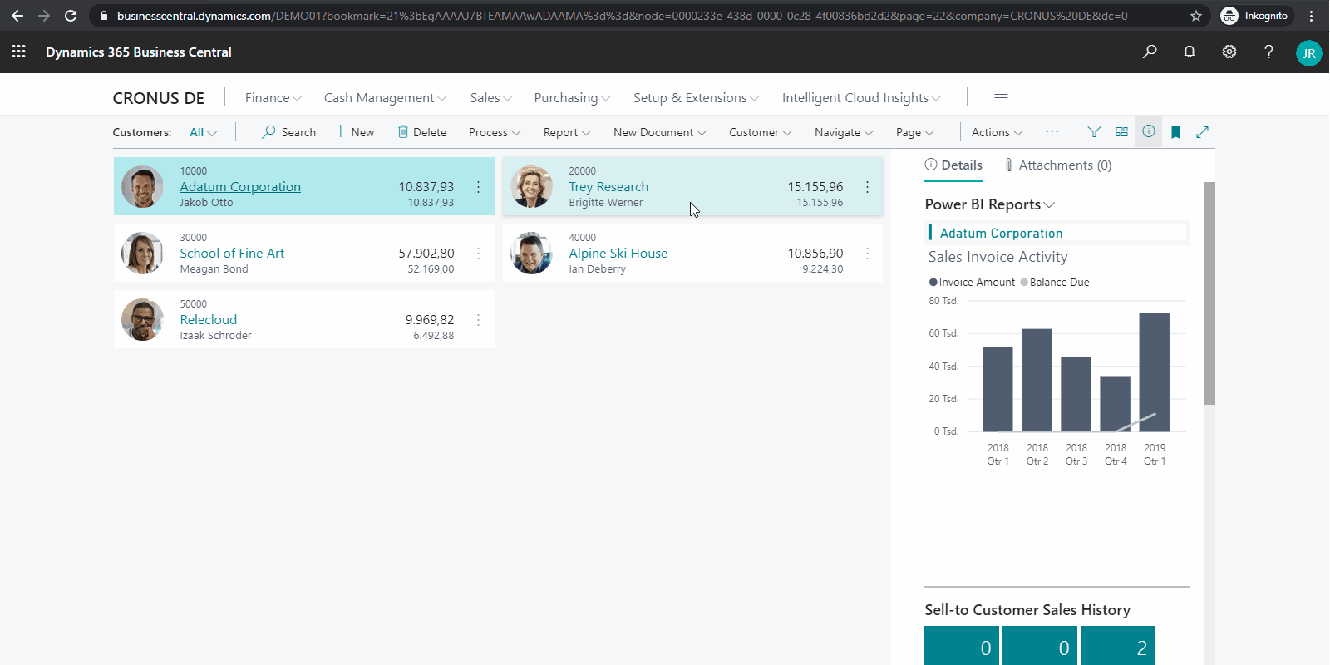Open the help question mark

(x=1268, y=52)
